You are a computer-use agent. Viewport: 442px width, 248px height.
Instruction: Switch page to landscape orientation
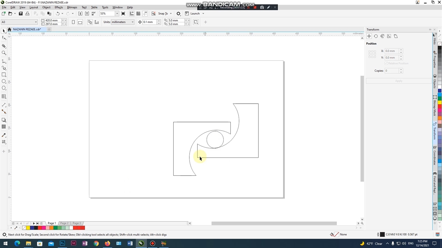tap(80, 22)
